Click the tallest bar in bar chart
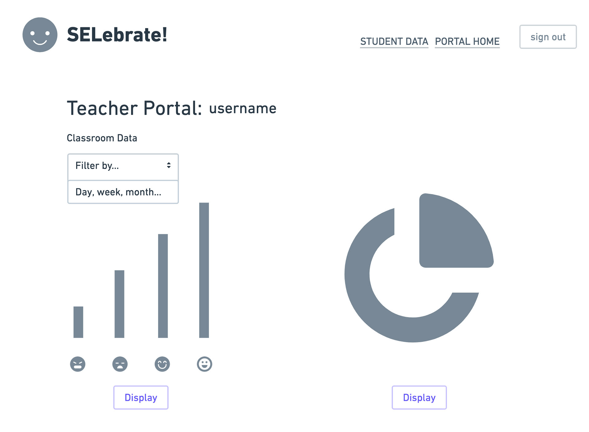This screenshot has width=589, height=432. 204,270
